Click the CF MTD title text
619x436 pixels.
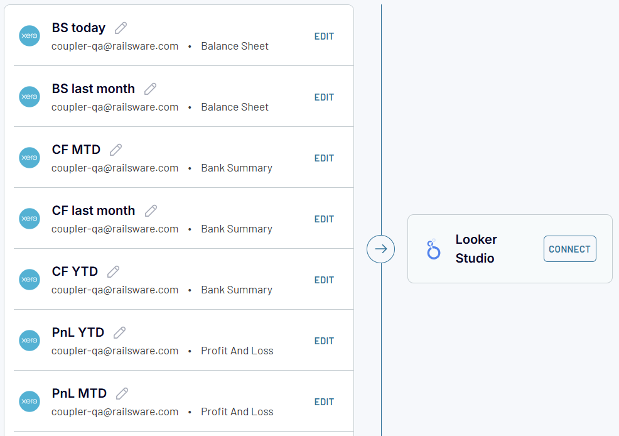point(76,150)
